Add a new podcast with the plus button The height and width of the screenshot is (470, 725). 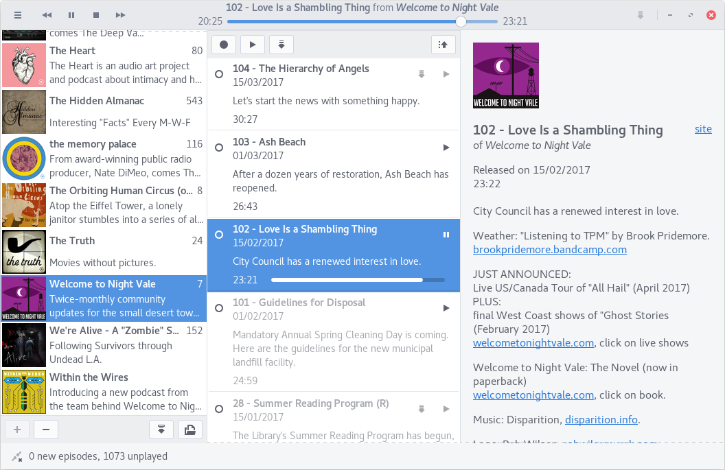pyautogui.click(x=17, y=430)
